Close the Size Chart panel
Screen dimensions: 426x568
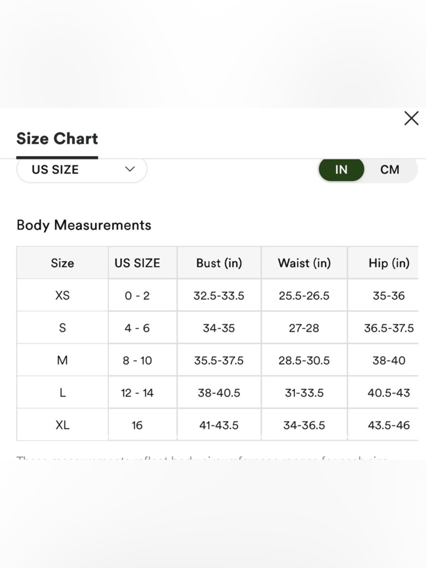point(411,118)
